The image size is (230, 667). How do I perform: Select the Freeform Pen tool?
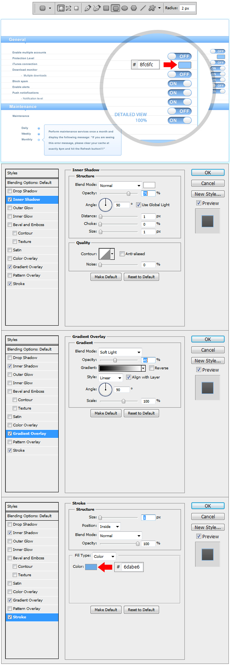click(x=97, y=8)
